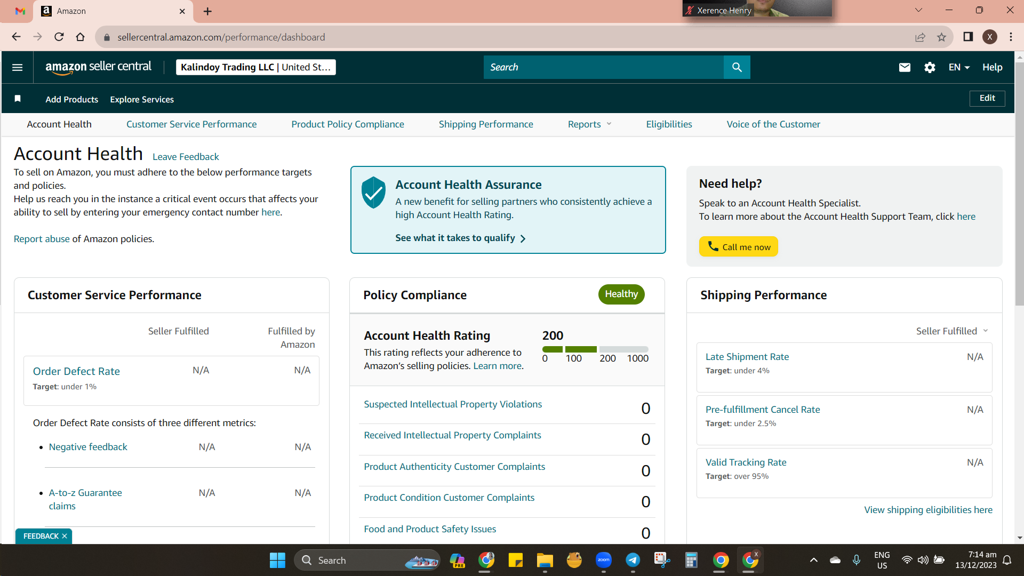Open the Valid Tracking Rate link

click(746, 462)
